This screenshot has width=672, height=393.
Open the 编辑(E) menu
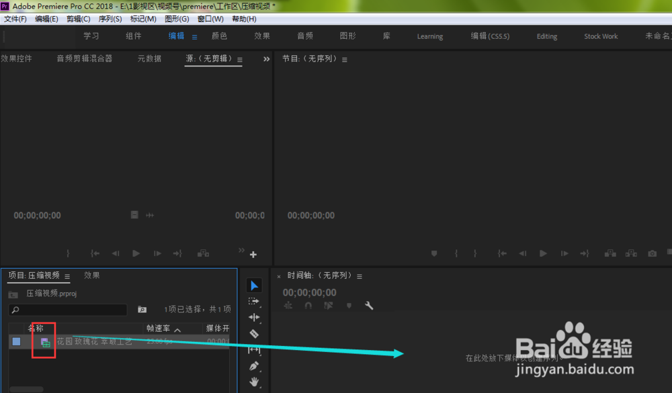coord(46,19)
